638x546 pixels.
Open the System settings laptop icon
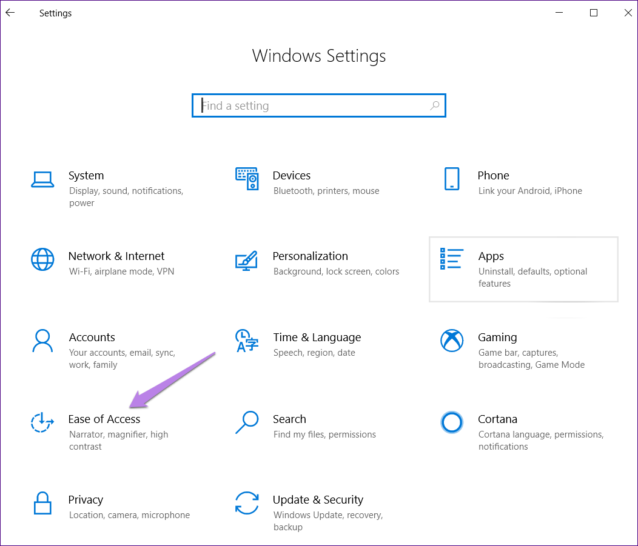point(42,179)
